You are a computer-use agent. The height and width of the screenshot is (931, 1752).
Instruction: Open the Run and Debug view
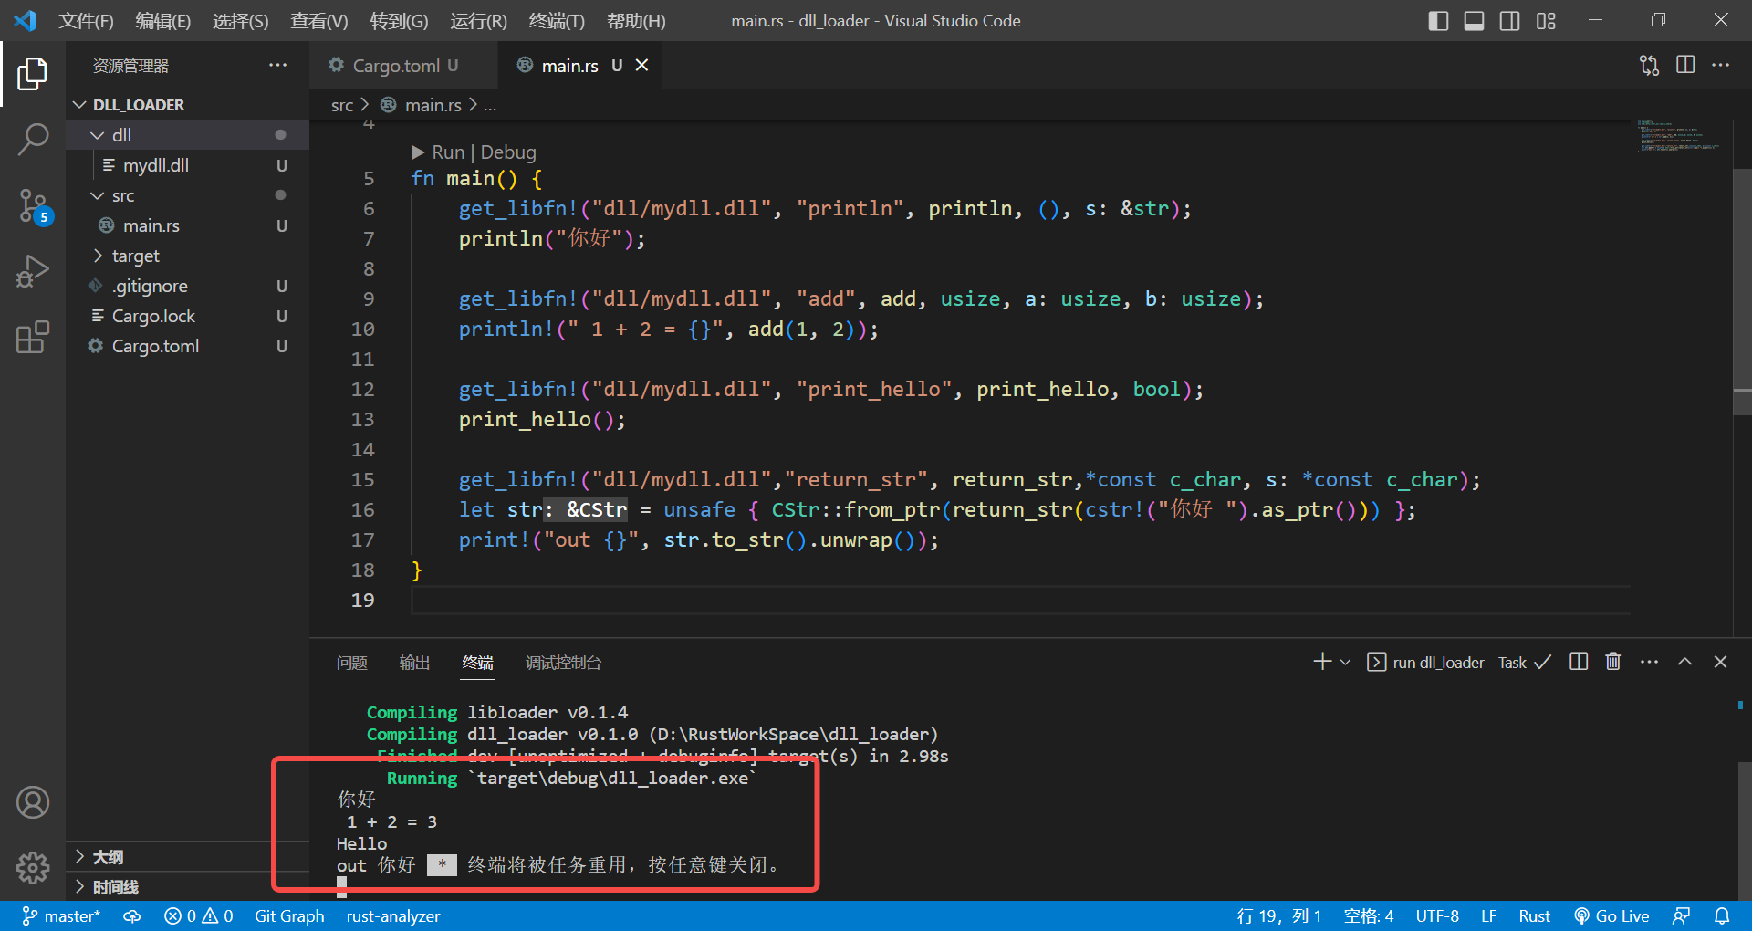[33, 272]
